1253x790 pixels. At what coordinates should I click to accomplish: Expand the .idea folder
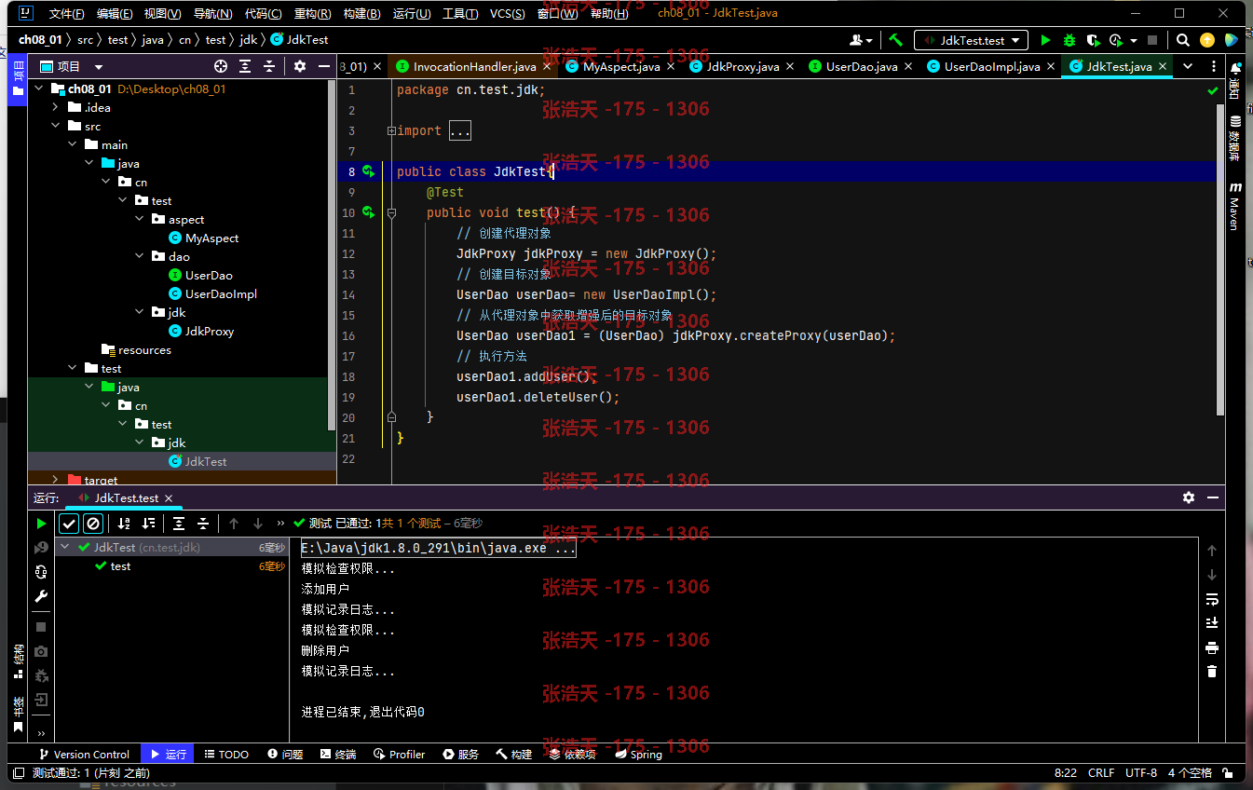[55, 107]
